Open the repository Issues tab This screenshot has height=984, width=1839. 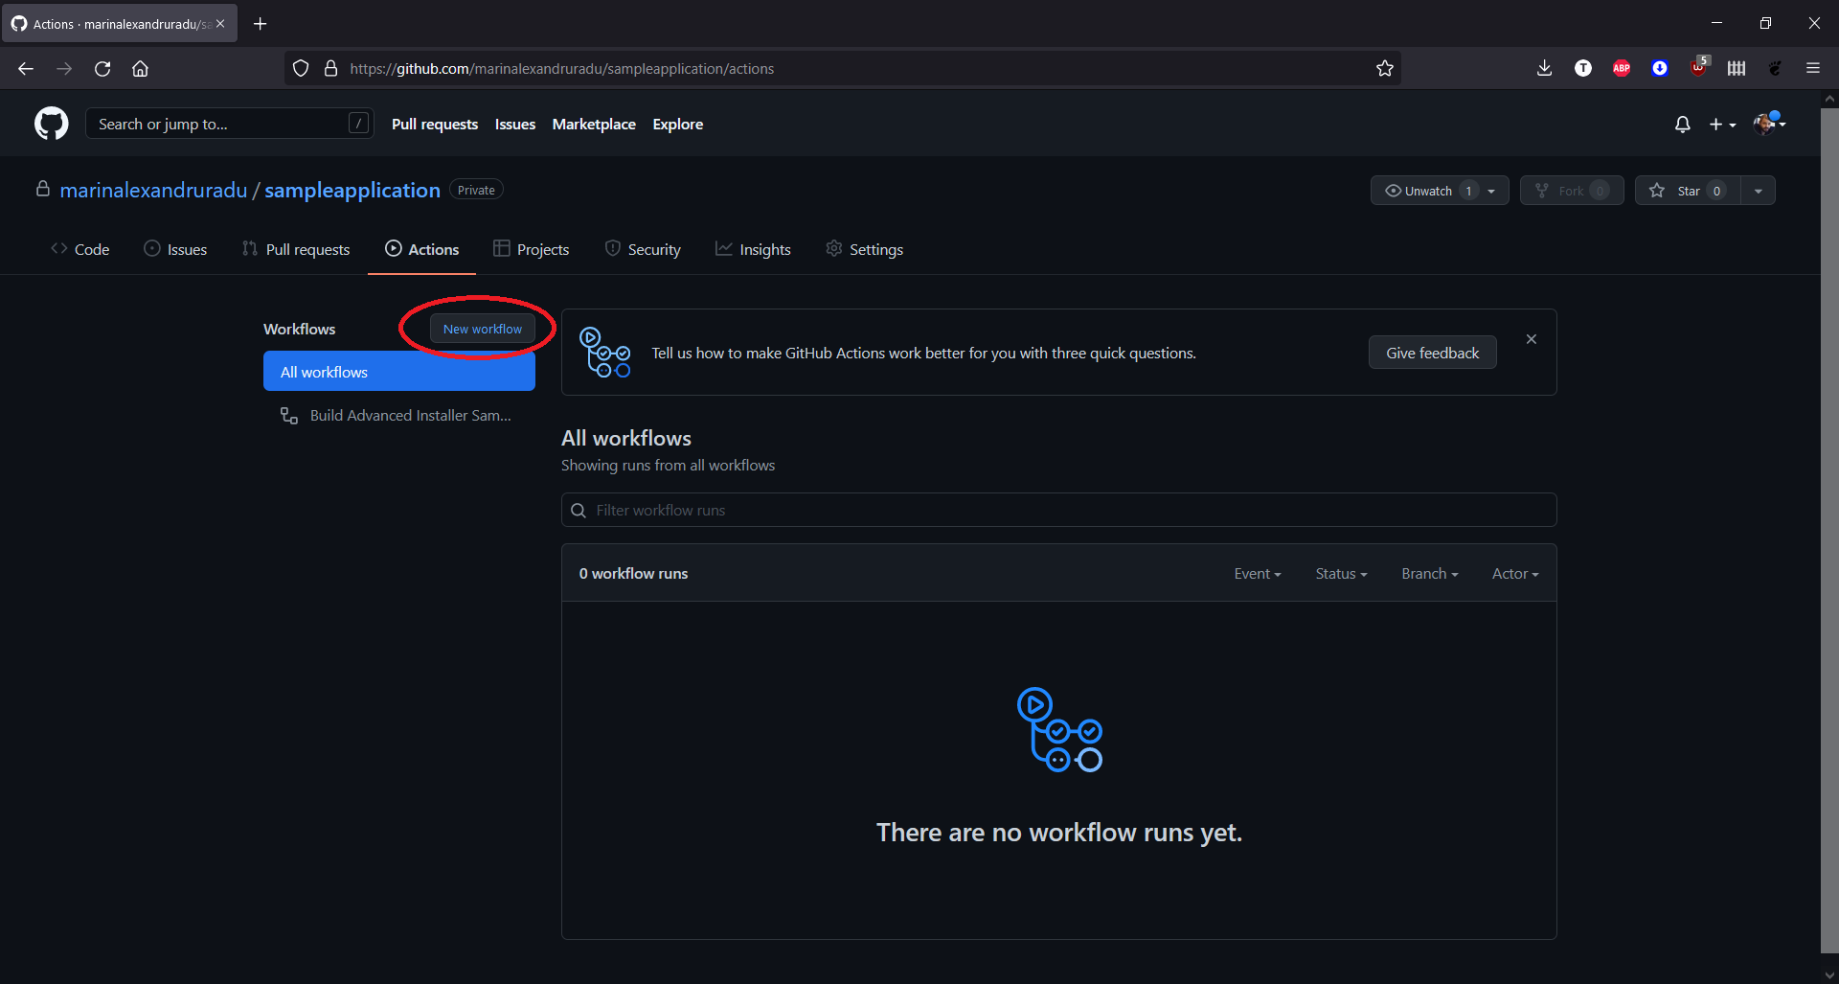(x=175, y=249)
